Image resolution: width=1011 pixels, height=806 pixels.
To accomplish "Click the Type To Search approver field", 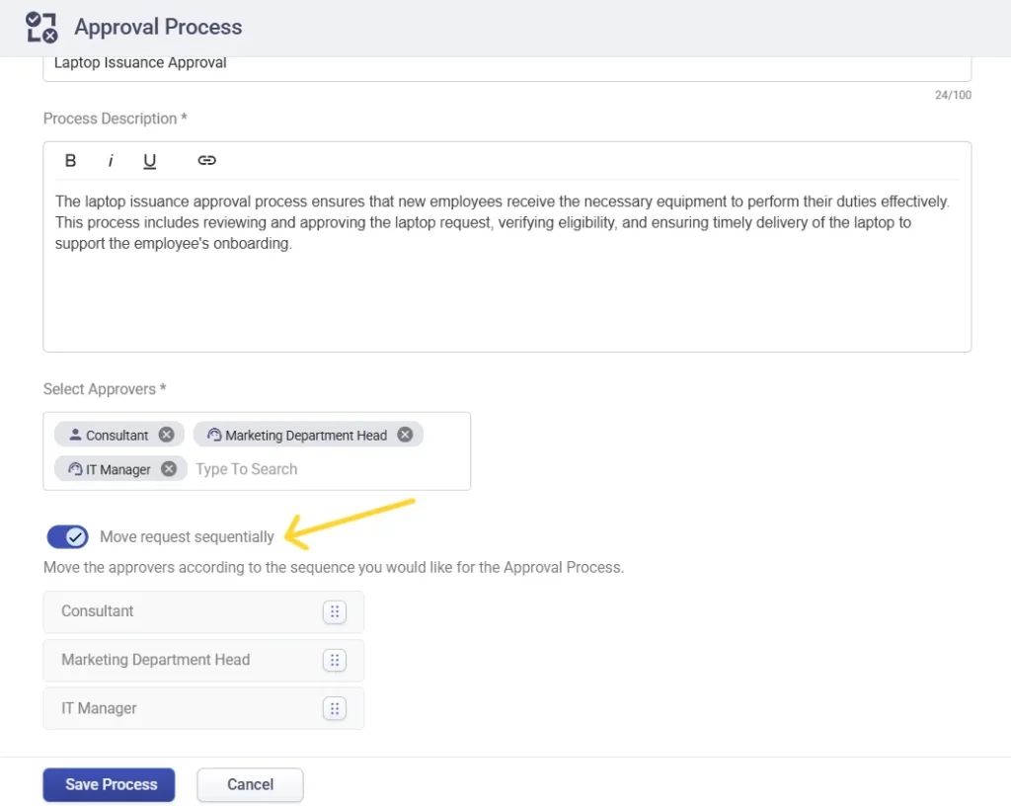I will pos(296,469).
